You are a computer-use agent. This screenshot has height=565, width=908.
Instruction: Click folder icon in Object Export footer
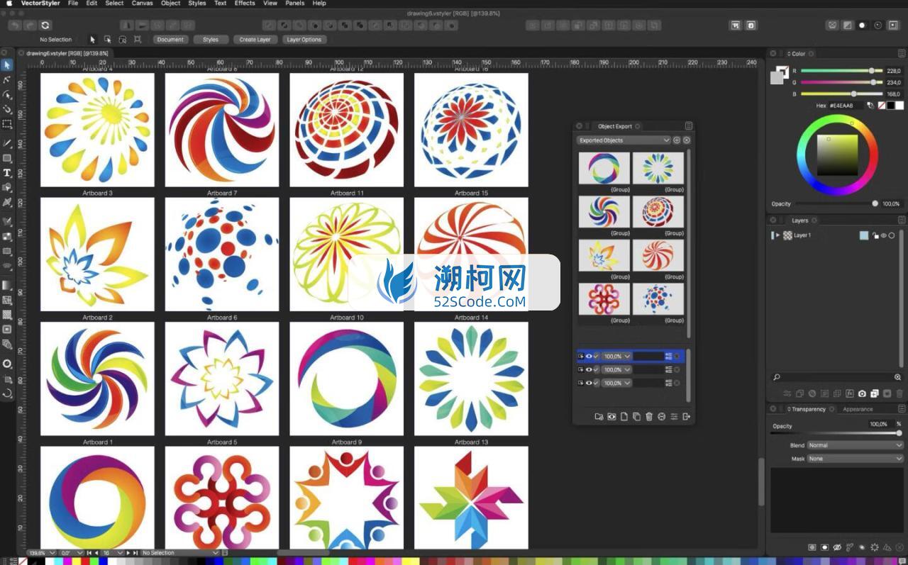(x=599, y=417)
